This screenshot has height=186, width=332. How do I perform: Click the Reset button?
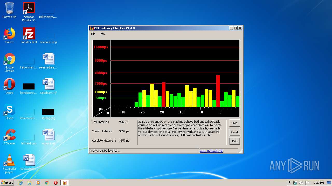pyautogui.click(x=234, y=132)
